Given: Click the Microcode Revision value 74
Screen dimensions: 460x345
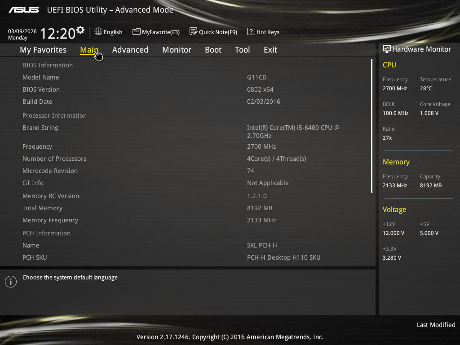Looking at the screenshot, I should (251, 171).
